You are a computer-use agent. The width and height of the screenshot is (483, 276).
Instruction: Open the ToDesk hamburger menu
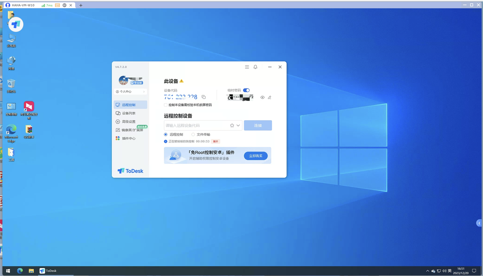pyautogui.click(x=247, y=67)
